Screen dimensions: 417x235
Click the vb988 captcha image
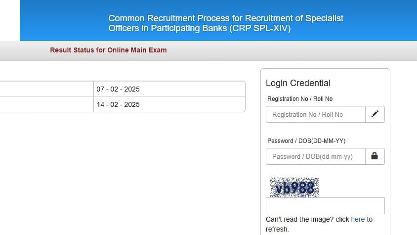pos(294,188)
